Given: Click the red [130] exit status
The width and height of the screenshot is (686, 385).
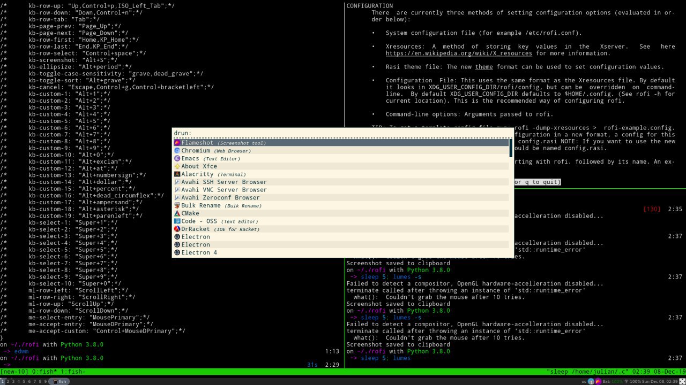Looking at the screenshot, I should pyautogui.click(x=652, y=209).
